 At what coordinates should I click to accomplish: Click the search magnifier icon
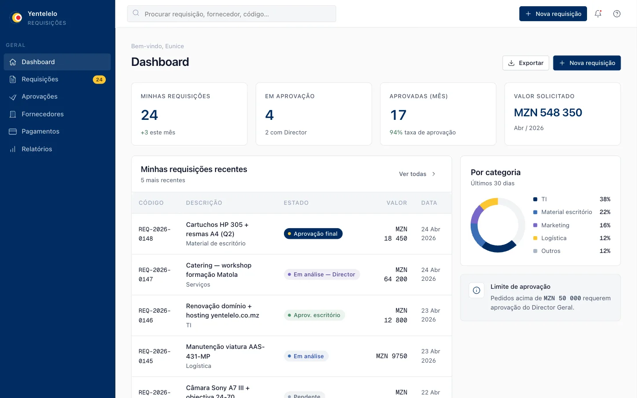tap(136, 13)
